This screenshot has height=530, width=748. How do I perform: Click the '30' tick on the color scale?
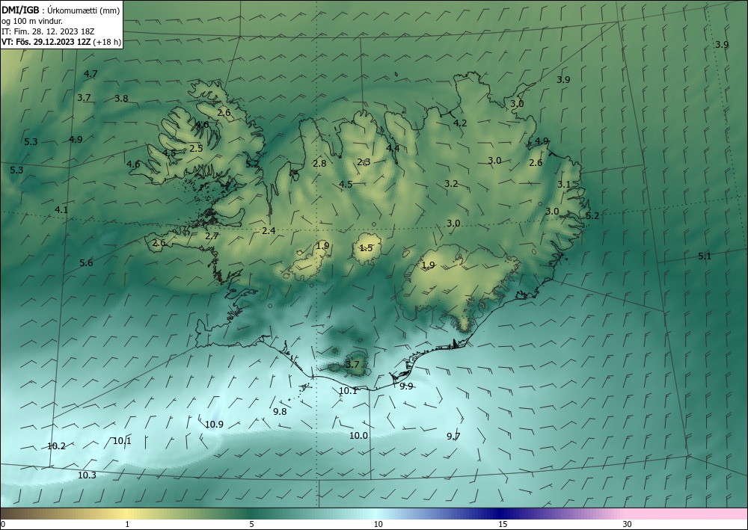tap(628, 524)
